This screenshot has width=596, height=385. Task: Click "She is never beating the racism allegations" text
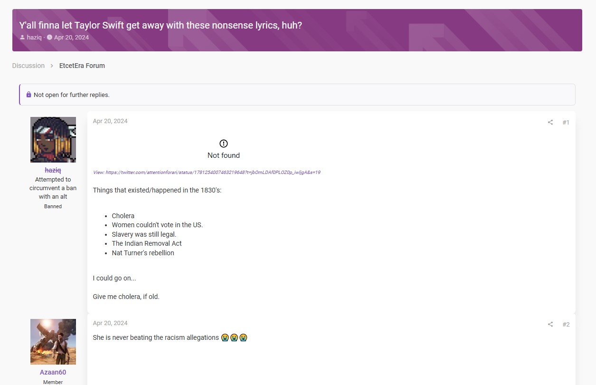pyautogui.click(x=156, y=337)
